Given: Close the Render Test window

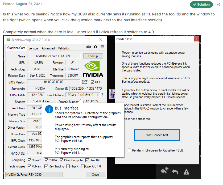Looking at the screenshot, I should pos(196,39).
